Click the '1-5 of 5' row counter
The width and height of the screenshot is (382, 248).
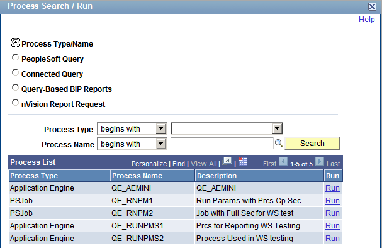click(301, 164)
